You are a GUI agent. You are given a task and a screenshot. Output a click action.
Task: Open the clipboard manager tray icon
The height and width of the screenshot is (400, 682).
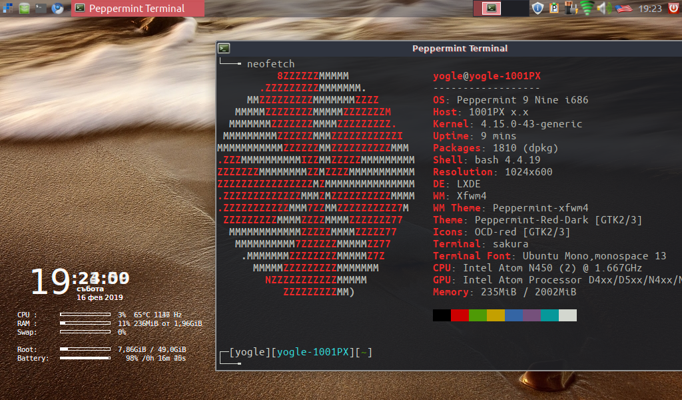point(553,8)
